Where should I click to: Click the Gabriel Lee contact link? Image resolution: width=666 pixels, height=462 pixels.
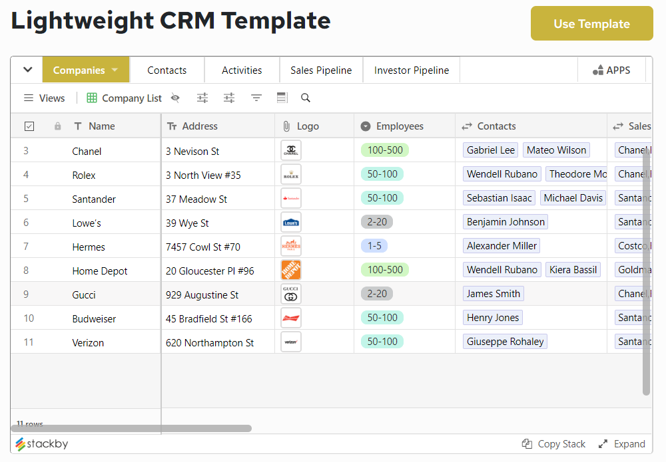(491, 150)
